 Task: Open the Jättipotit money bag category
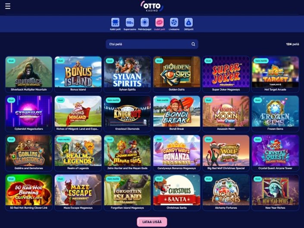pos(188,22)
